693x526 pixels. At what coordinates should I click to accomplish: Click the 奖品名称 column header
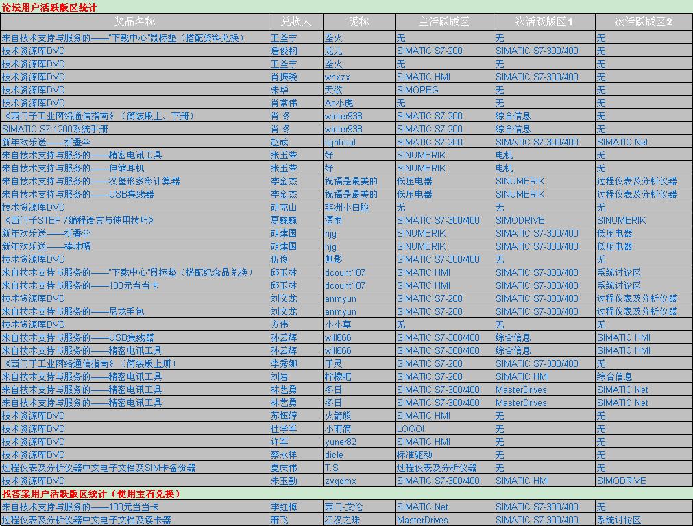tap(135, 22)
